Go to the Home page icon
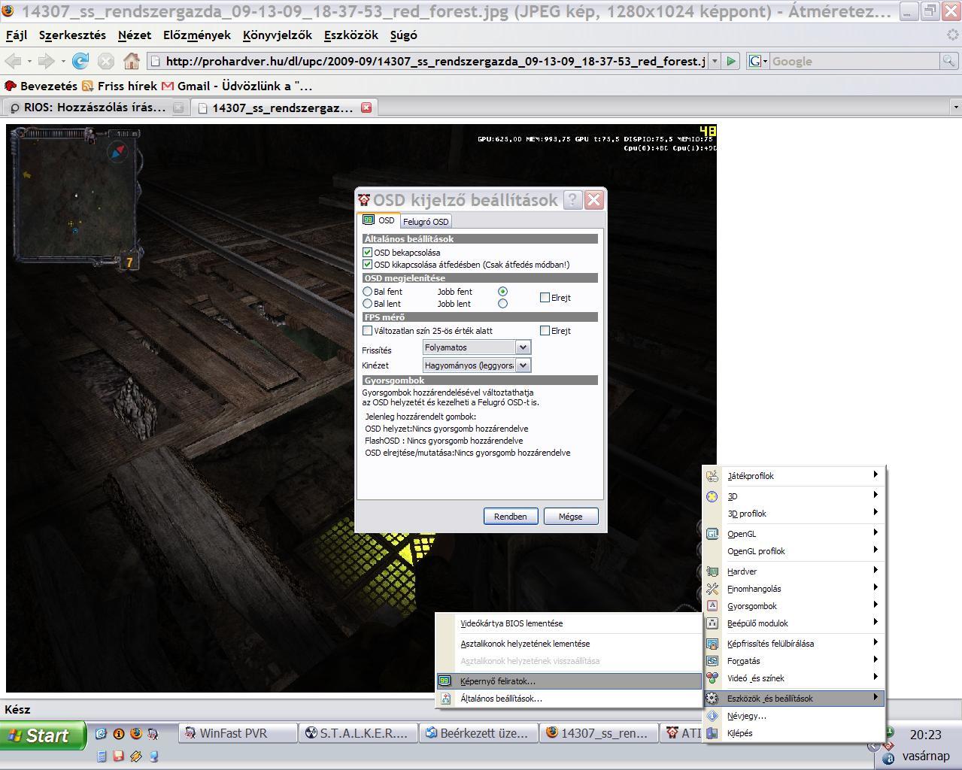Viewport: 962px width, 770px height. tap(132, 62)
